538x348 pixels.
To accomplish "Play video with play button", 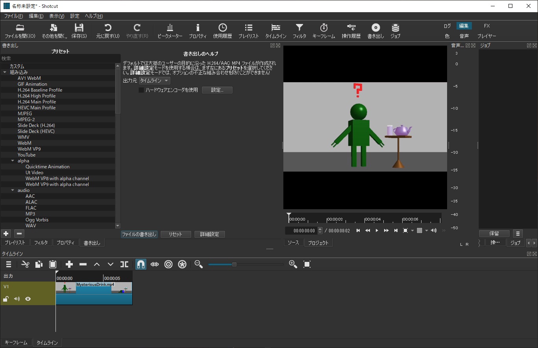I will coord(377,231).
